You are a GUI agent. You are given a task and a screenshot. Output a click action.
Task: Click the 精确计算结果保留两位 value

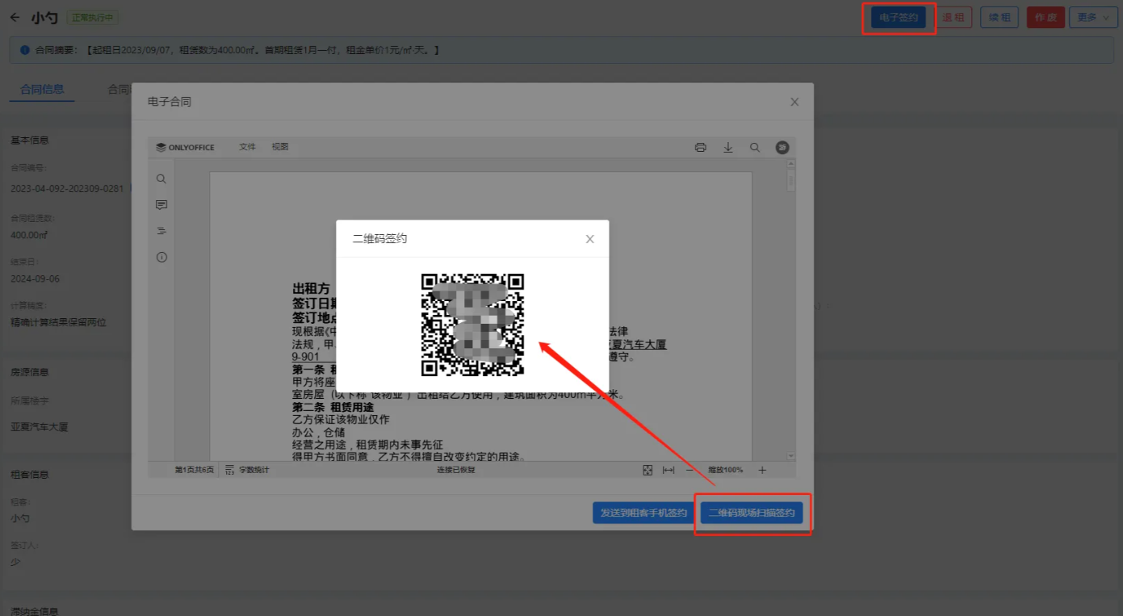click(58, 322)
